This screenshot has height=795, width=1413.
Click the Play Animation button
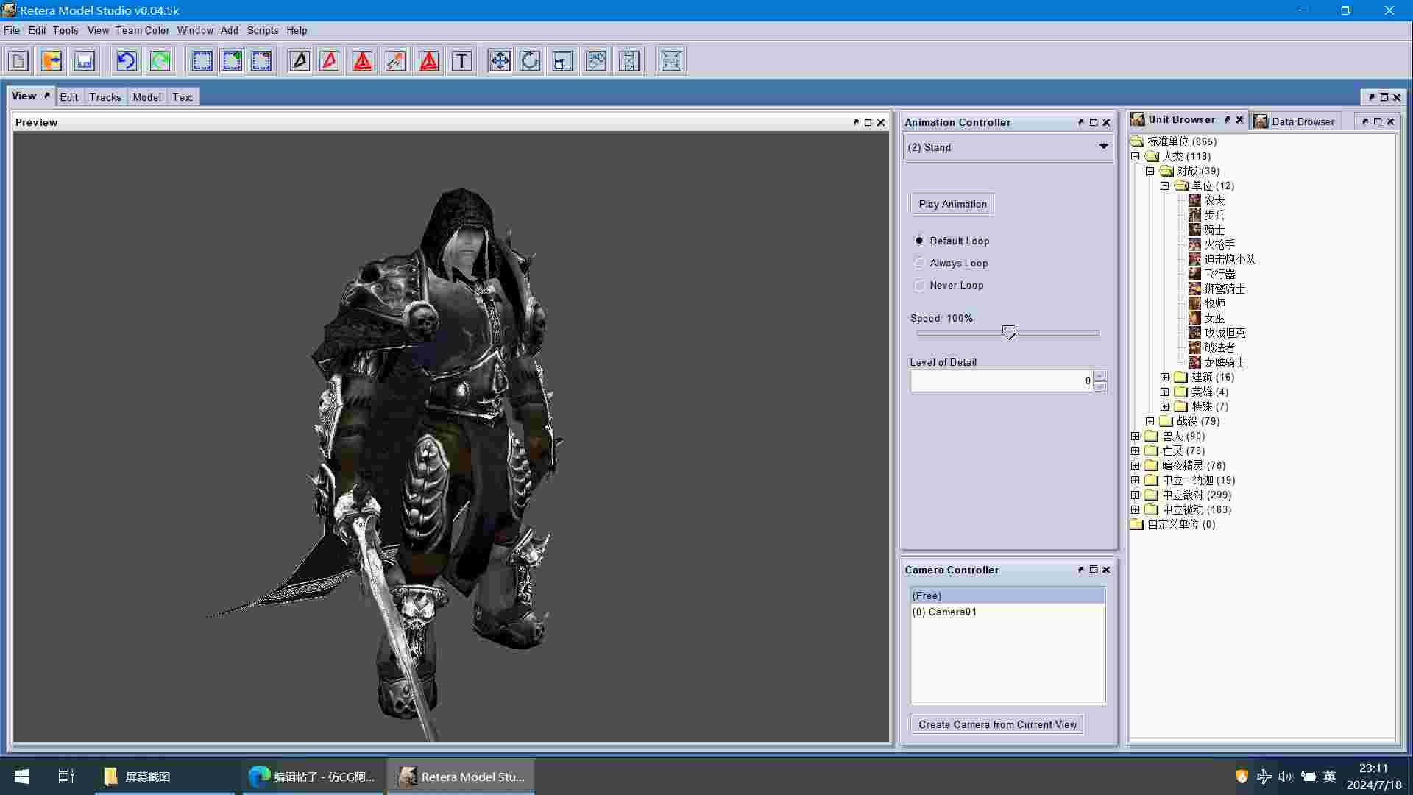click(x=952, y=204)
